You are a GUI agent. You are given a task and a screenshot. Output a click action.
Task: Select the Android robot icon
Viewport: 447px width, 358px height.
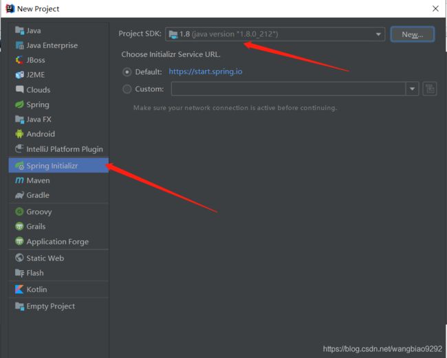[19, 134]
